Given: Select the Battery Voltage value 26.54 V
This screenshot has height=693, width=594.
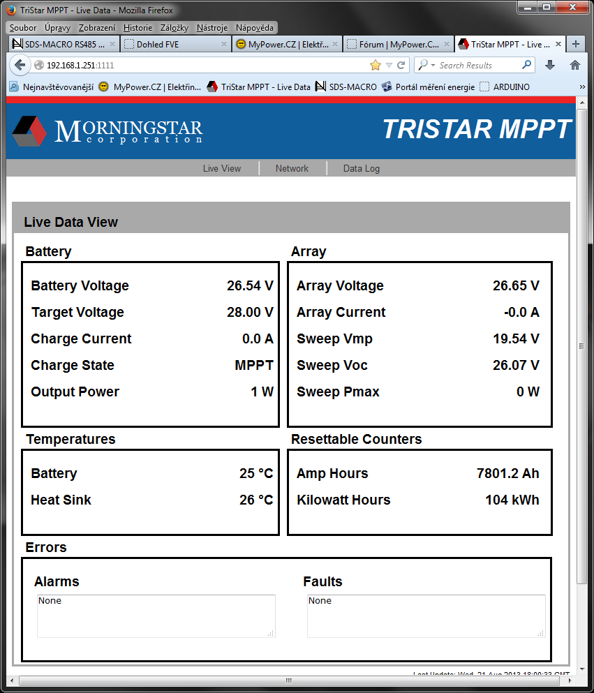Looking at the screenshot, I should (x=250, y=285).
